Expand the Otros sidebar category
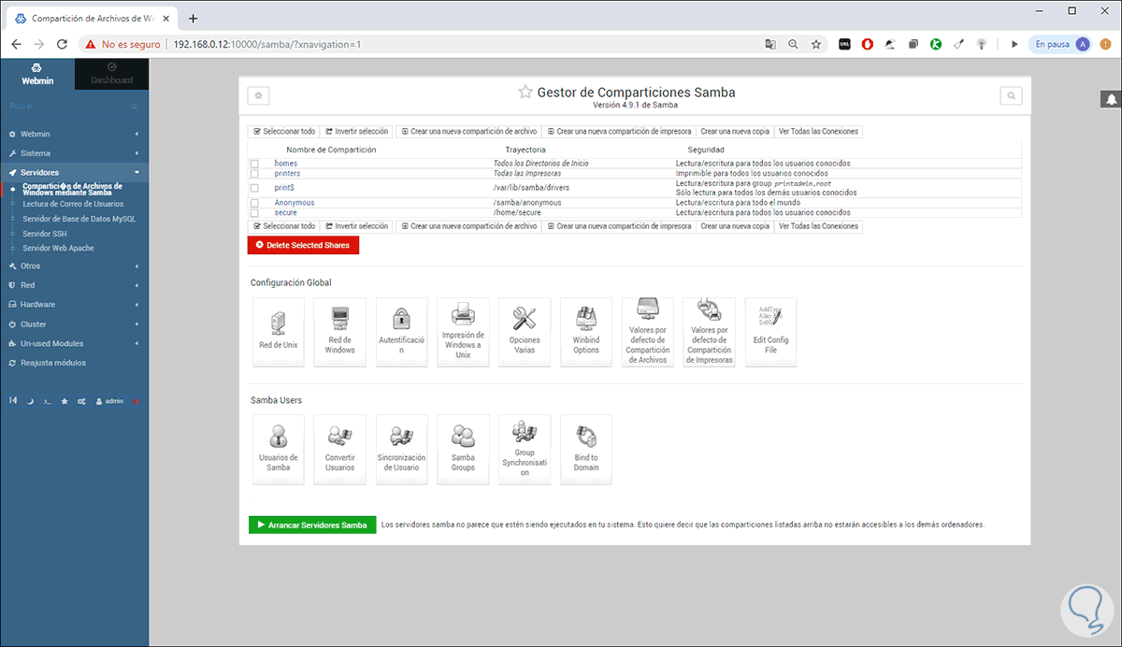The image size is (1122, 647). 74,266
